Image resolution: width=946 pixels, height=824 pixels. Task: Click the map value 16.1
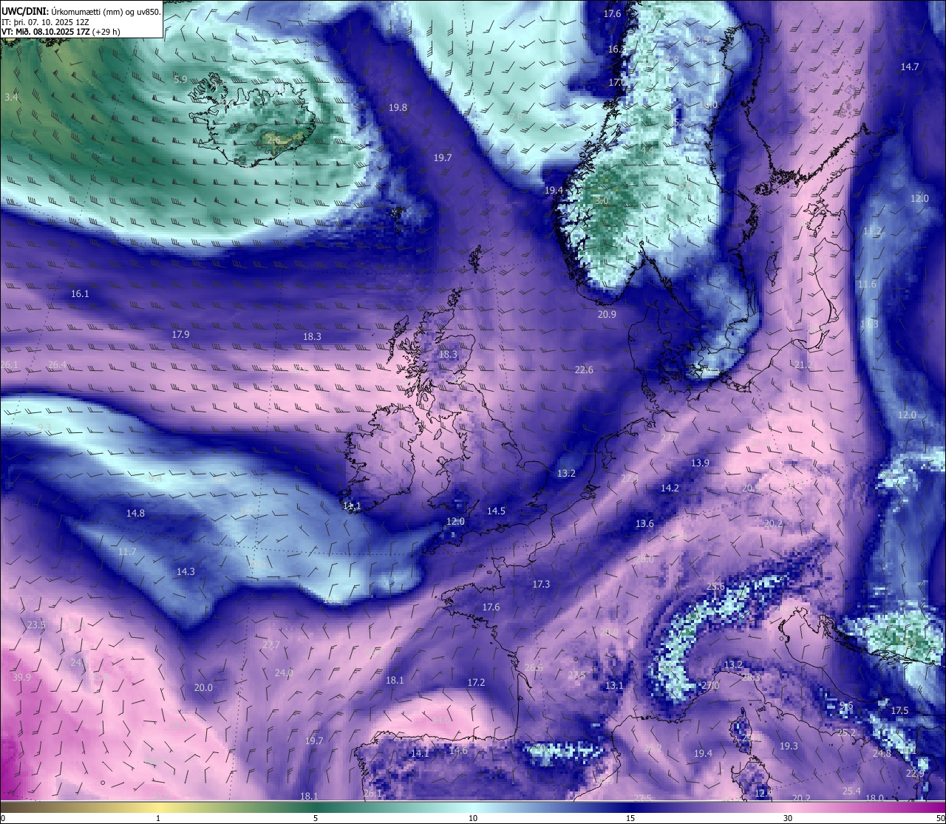[80, 294]
